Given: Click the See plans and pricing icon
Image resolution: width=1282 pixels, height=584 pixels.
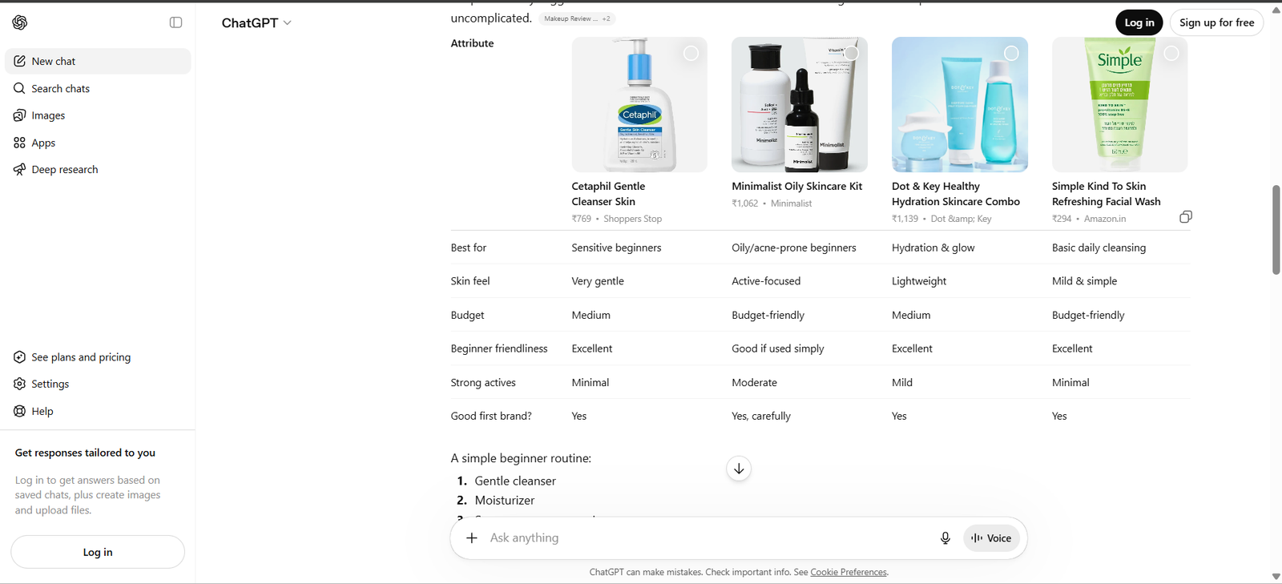Looking at the screenshot, I should (x=20, y=357).
